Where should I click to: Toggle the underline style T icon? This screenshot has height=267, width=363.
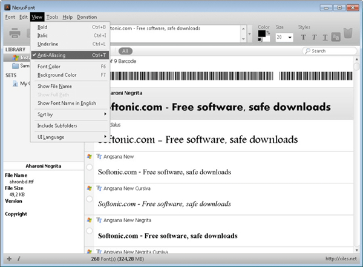point(325,38)
